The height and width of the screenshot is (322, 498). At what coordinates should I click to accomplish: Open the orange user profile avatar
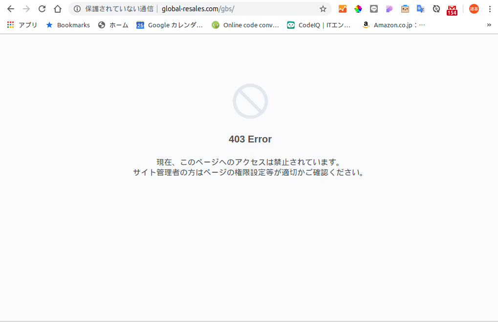(x=474, y=9)
